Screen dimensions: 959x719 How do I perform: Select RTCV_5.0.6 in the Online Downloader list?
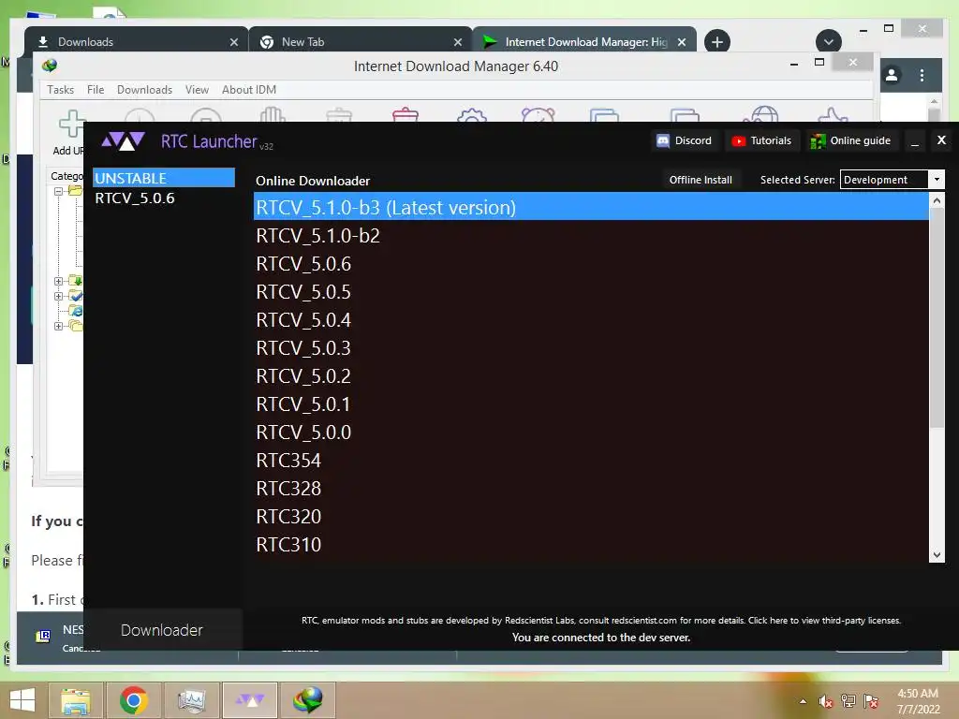point(591,263)
